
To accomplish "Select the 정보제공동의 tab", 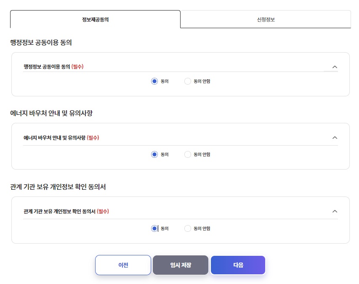I will click(x=95, y=19).
